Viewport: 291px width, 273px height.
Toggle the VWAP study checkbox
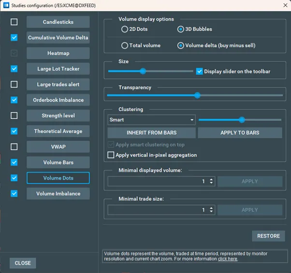pos(14,147)
